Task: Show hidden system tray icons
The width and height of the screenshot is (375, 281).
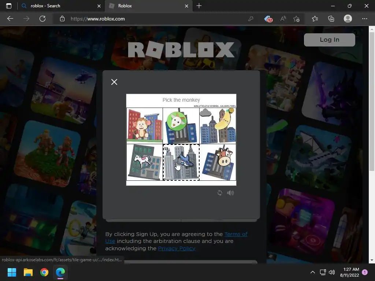Action: 313,272
